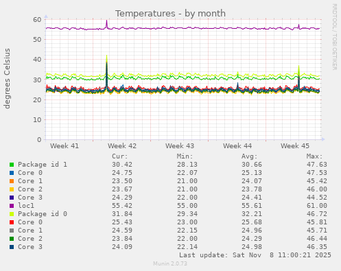Viewport: 341px width, 271px height.
Task: Click the 60 mark on the y-axis
Action: click(x=37, y=19)
